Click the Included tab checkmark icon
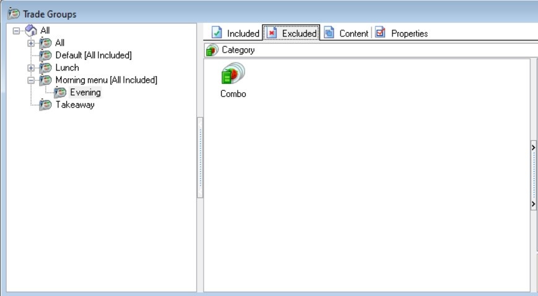This screenshot has height=296, width=538. click(x=217, y=33)
